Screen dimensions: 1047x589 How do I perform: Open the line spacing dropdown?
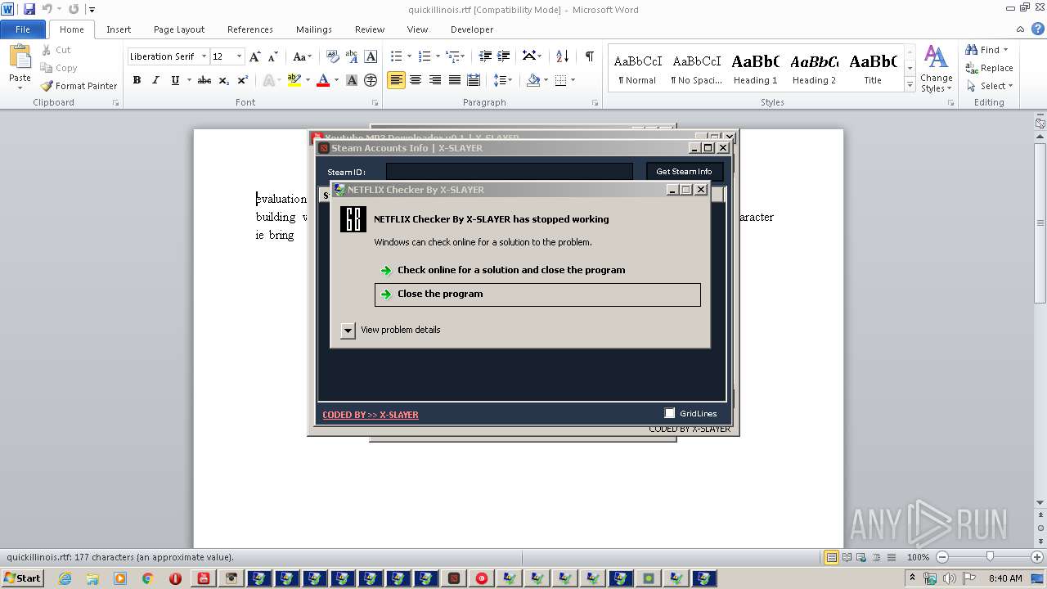pyautogui.click(x=503, y=80)
